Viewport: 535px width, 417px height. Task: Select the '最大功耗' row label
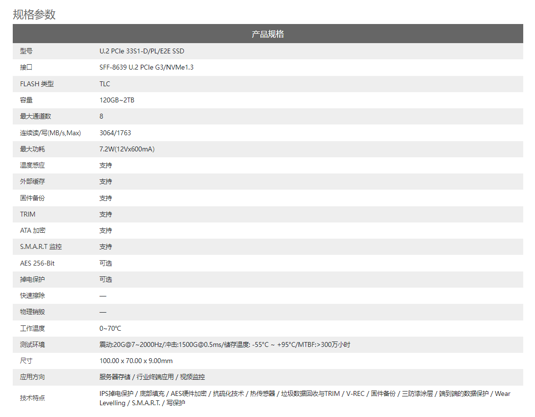pyautogui.click(x=32, y=149)
